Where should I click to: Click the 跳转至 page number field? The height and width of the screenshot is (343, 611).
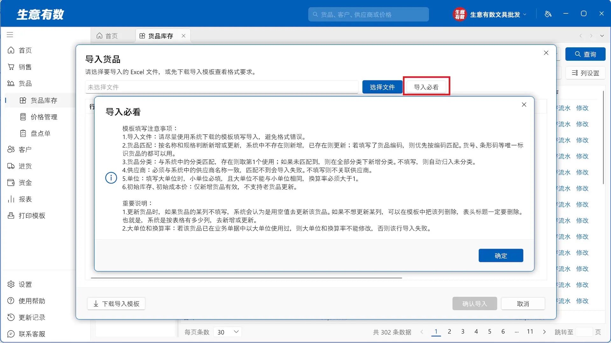[x=584, y=332]
